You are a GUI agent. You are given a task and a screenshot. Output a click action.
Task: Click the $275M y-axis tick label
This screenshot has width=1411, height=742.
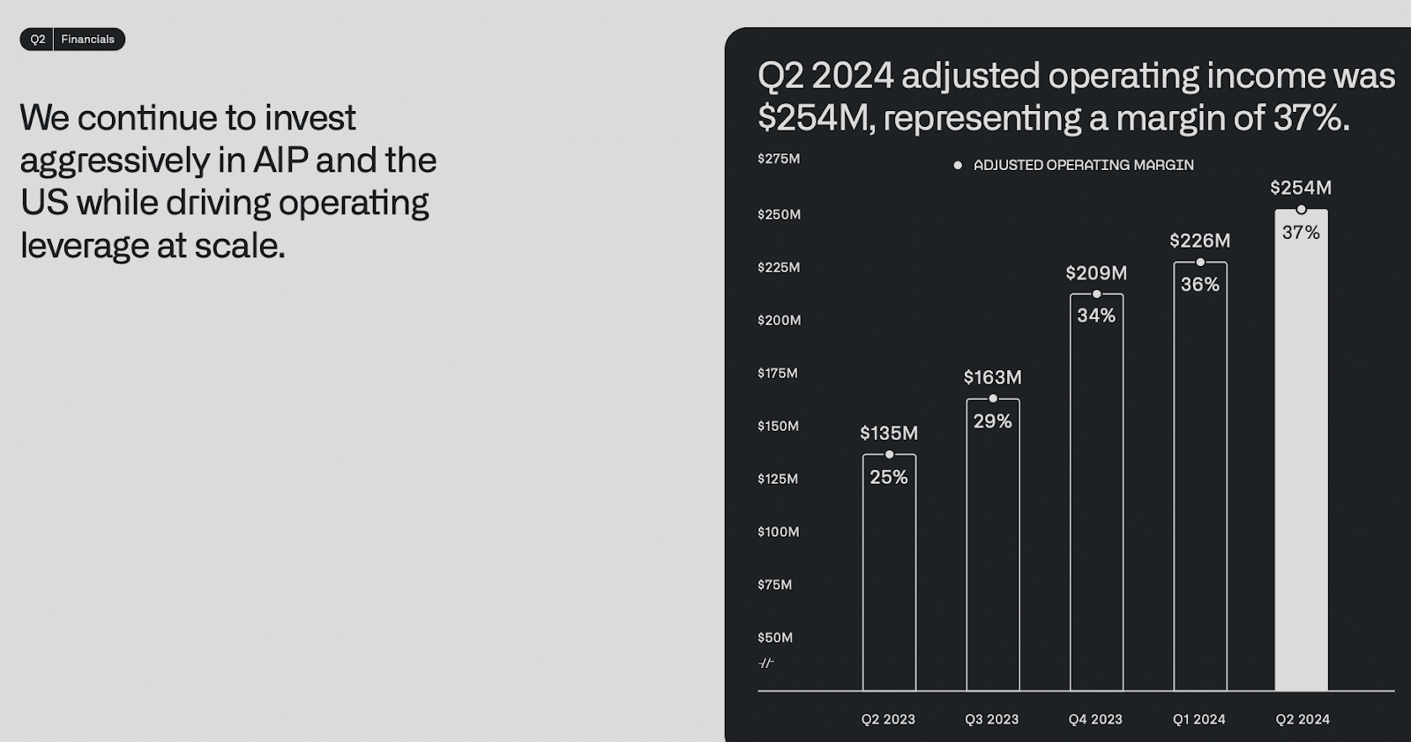[x=779, y=159]
